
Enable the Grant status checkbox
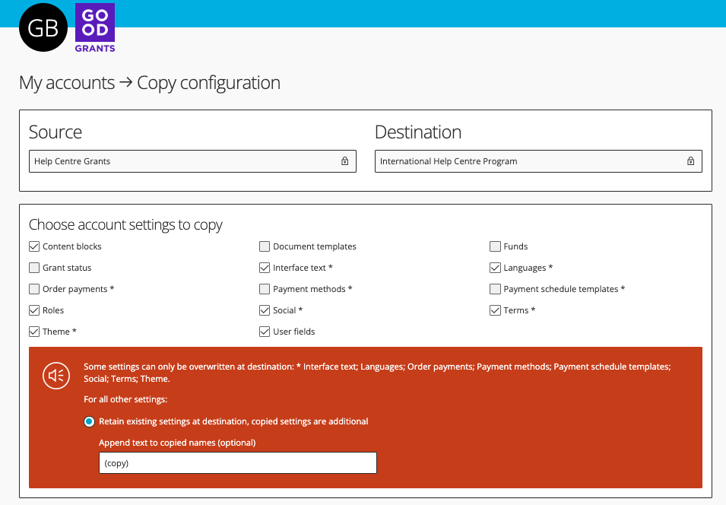pyautogui.click(x=34, y=268)
